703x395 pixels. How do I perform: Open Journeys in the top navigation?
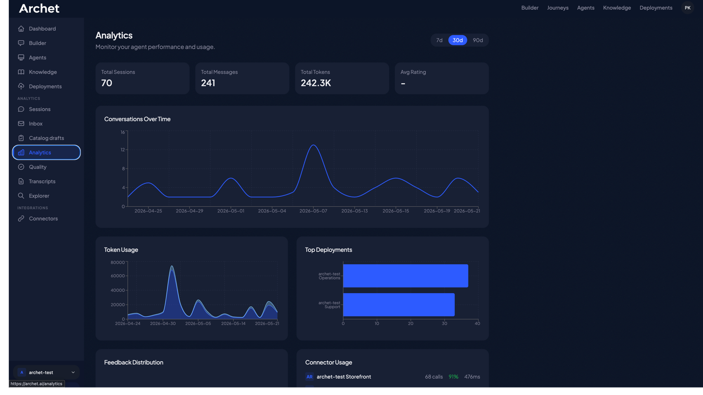(558, 8)
